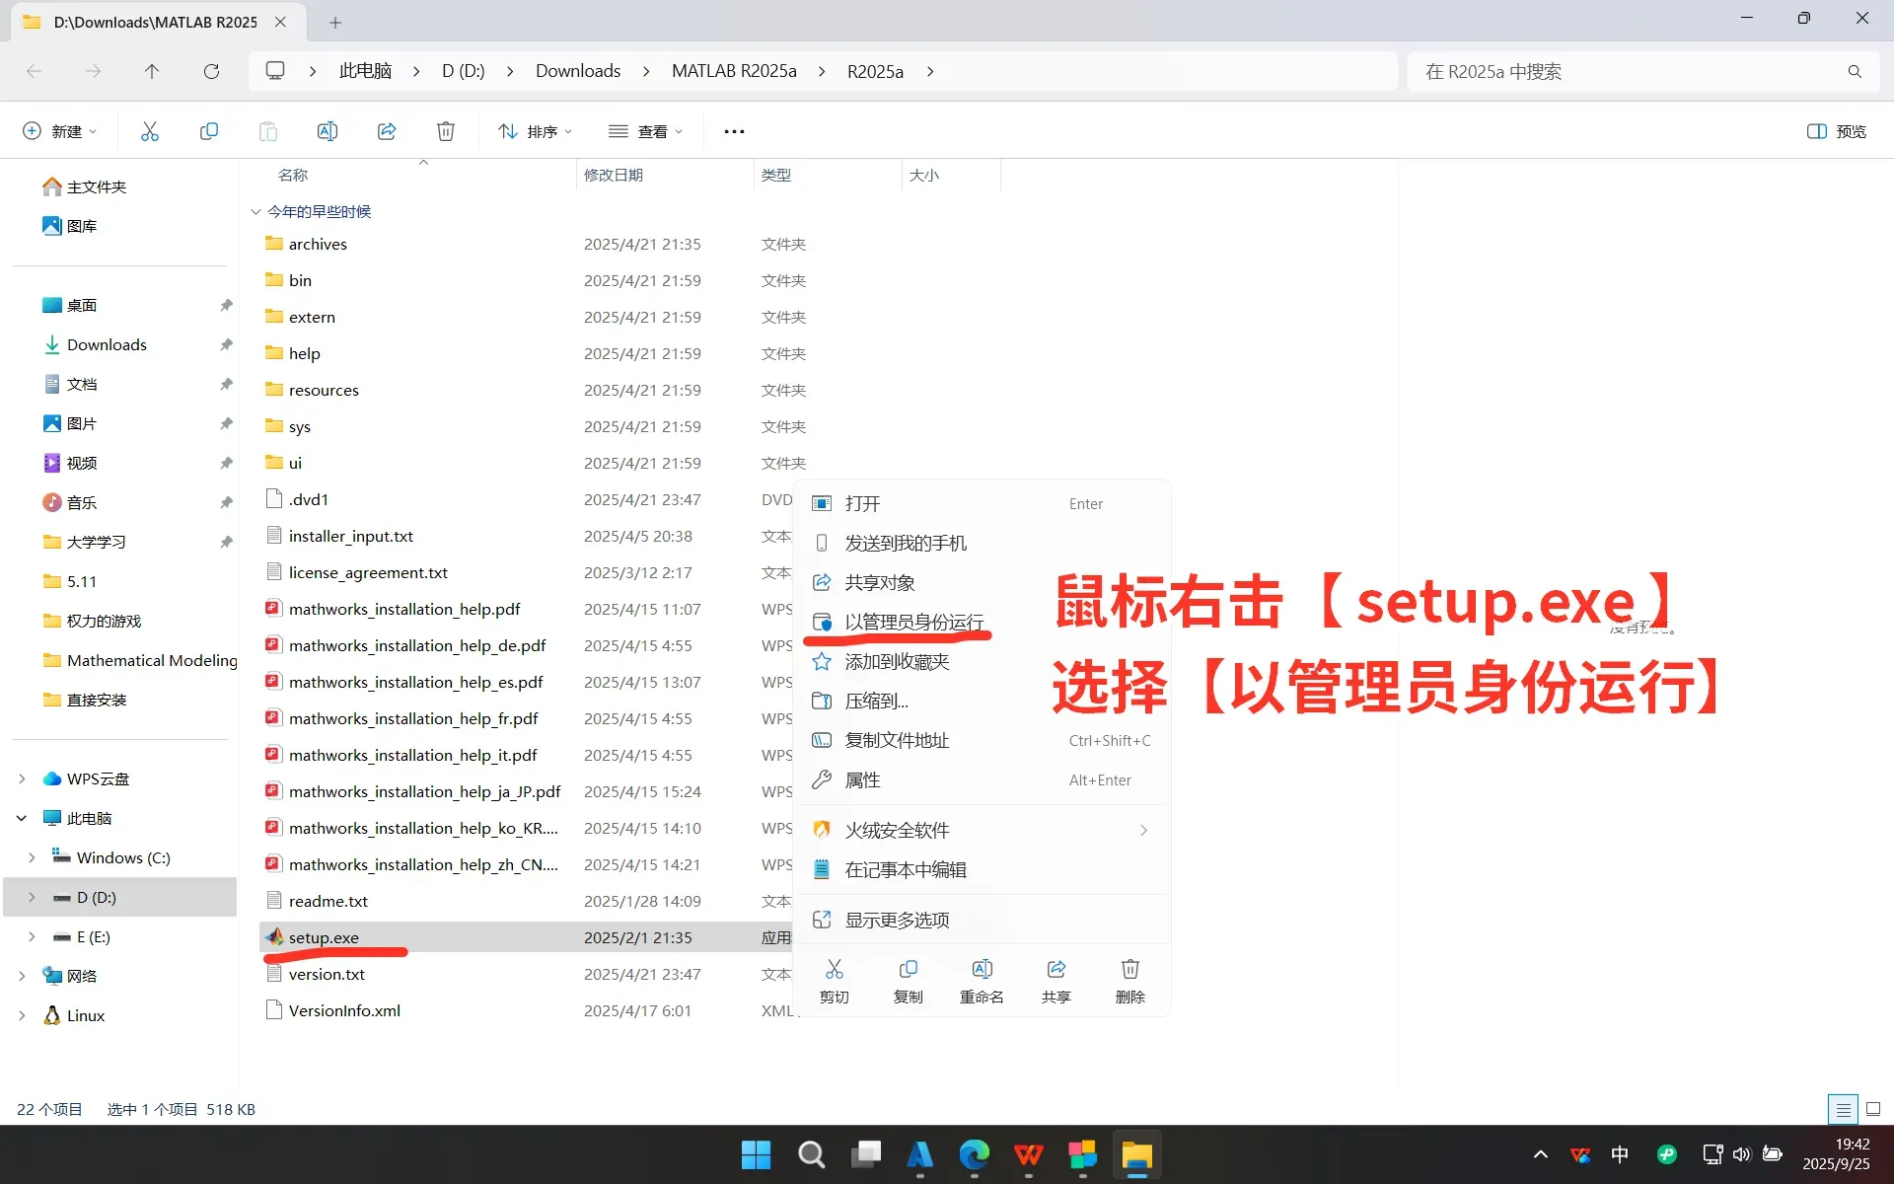The width and height of the screenshot is (1894, 1184).
Task: Switch to large icons view layout
Action: click(1873, 1109)
